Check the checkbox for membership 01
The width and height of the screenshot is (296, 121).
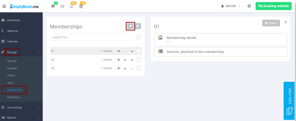click(139, 51)
